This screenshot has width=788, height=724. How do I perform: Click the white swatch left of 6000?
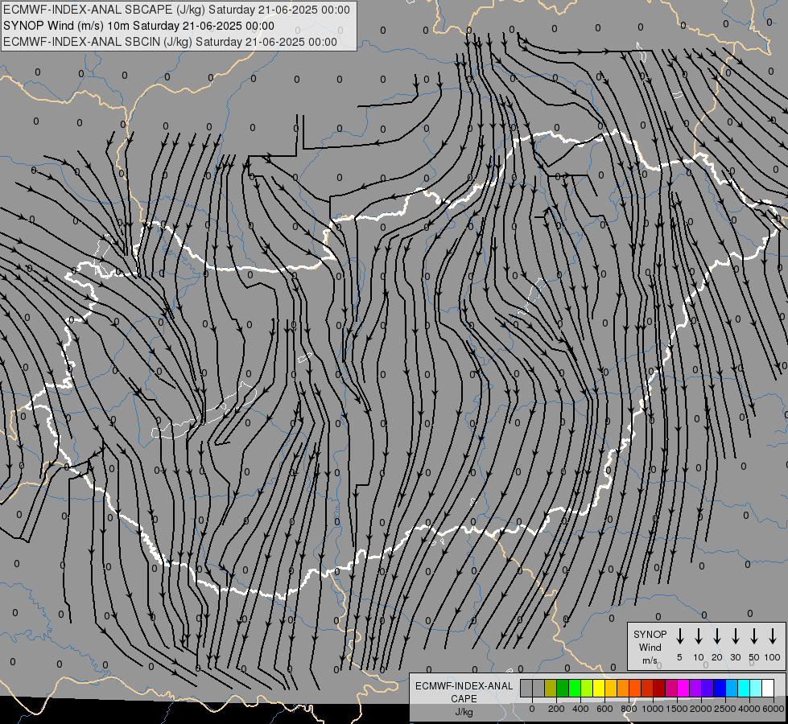pyautogui.click(x=767, y=688)
